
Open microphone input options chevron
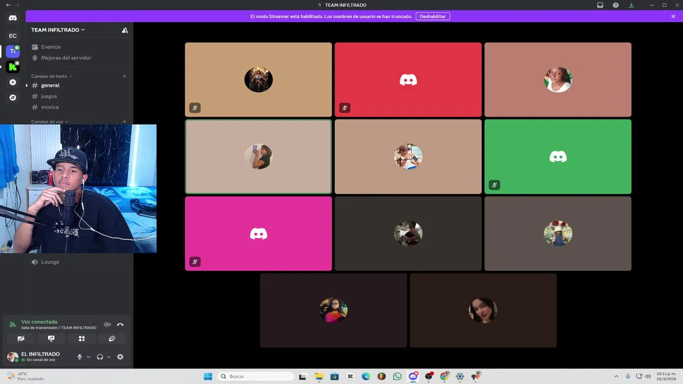(89, 357)
